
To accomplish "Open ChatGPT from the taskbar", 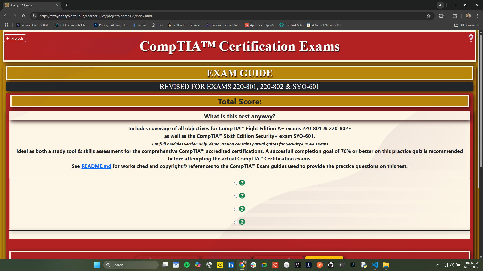I will (209, 265).
